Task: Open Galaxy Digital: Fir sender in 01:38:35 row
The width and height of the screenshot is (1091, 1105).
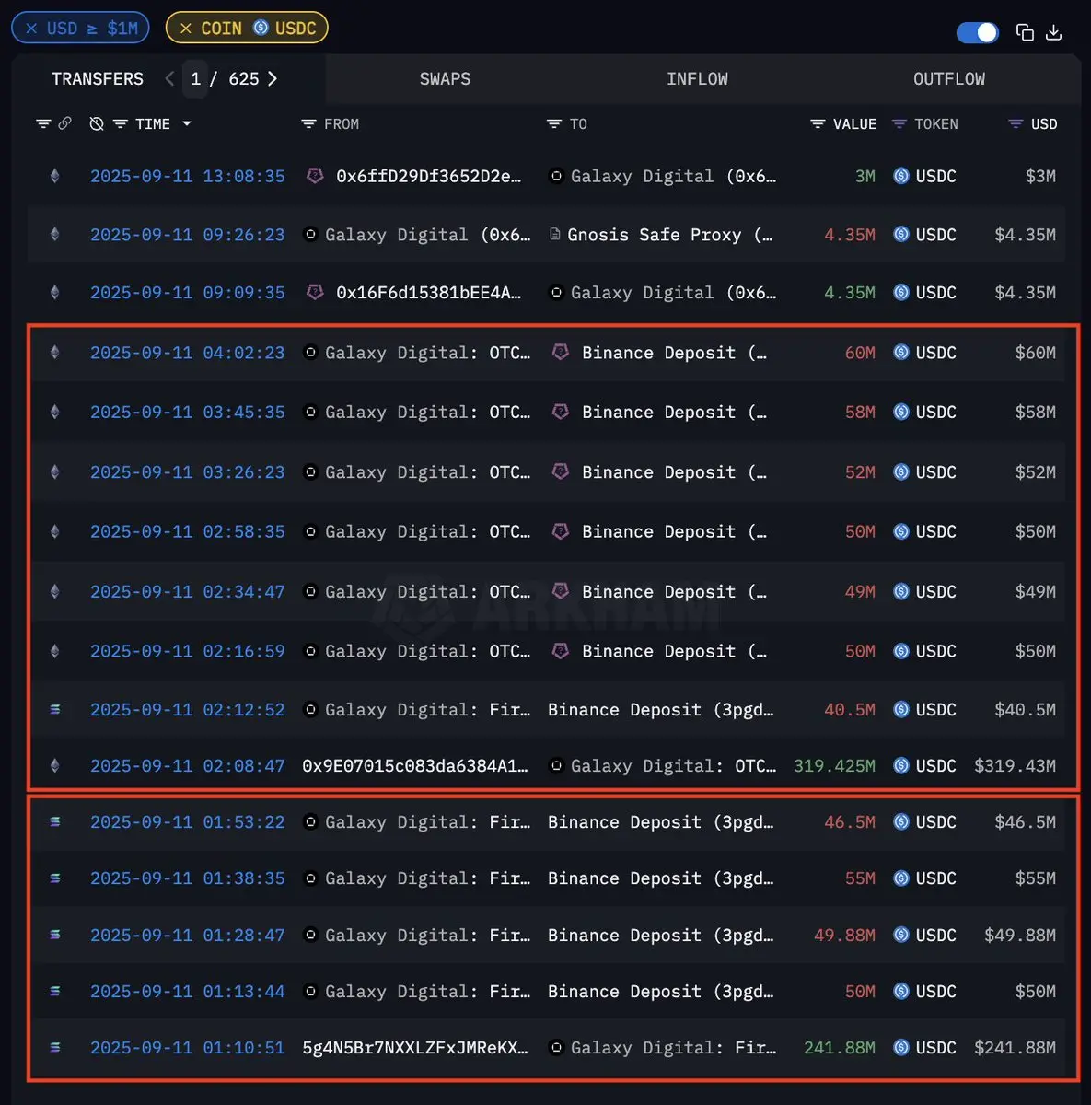Action: click(x=427, y=878)
